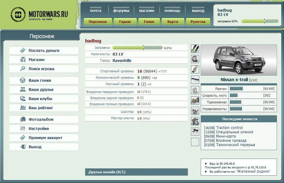
Task: Open the engine block part slot
Action: 195,121
